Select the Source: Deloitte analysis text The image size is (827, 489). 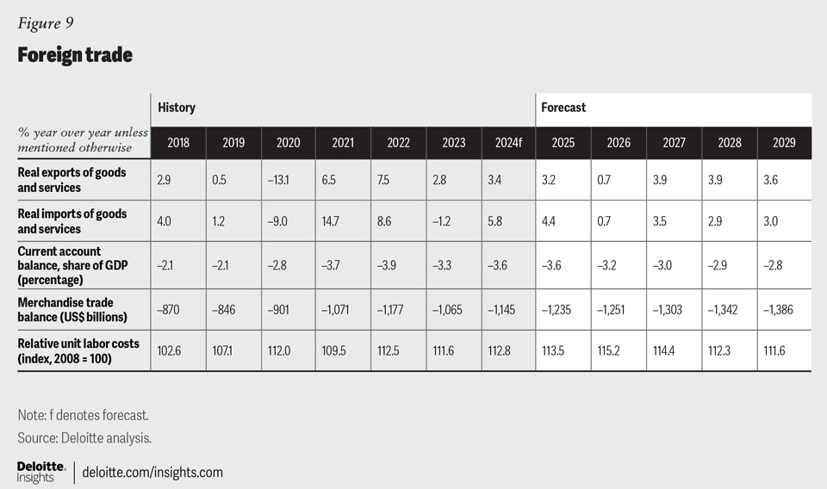click(84, 437)
